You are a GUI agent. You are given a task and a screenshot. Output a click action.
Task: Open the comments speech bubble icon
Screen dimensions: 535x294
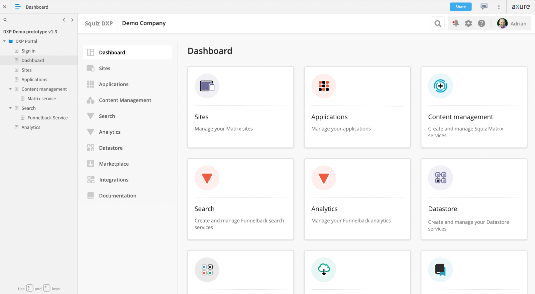pos(484,7)
